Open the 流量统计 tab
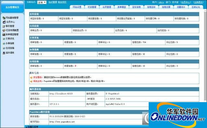Image resolution: width=207 pixels, height=128 pixels. coord(181,7)
